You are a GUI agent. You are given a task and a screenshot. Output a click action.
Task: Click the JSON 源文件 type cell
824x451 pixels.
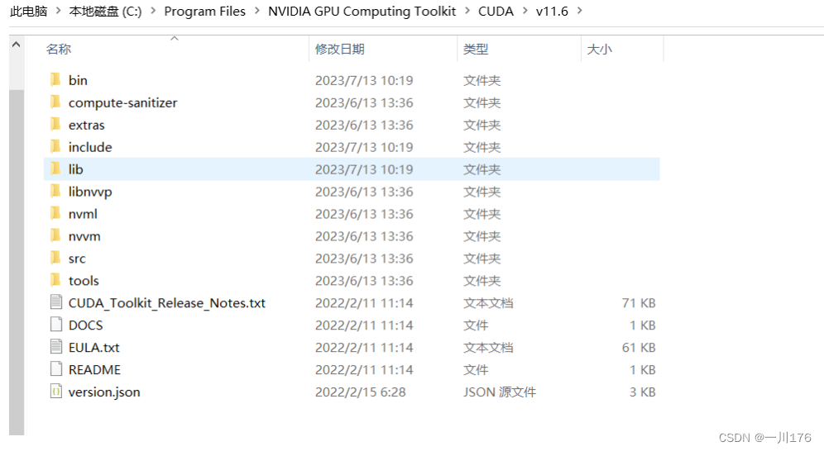(x=499, y=392)
